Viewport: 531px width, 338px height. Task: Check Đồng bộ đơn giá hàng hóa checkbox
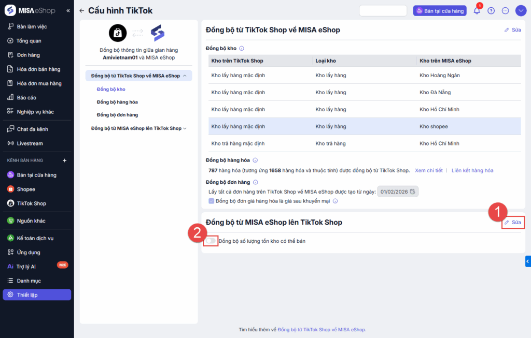click(x=211, y=201)
